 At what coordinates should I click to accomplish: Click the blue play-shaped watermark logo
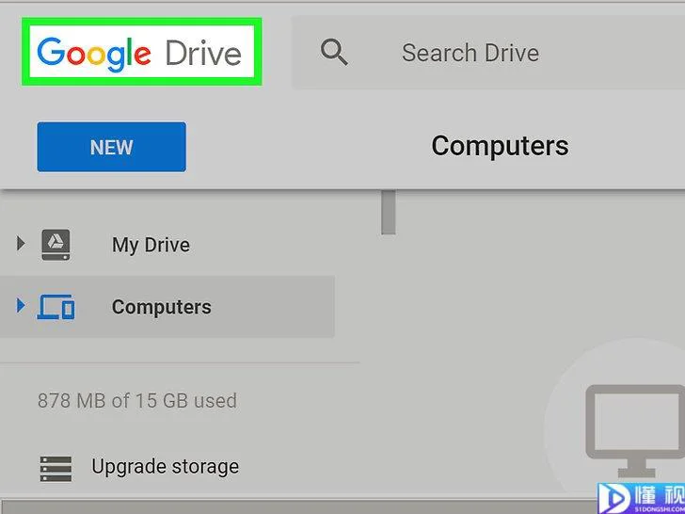(614, 498)
